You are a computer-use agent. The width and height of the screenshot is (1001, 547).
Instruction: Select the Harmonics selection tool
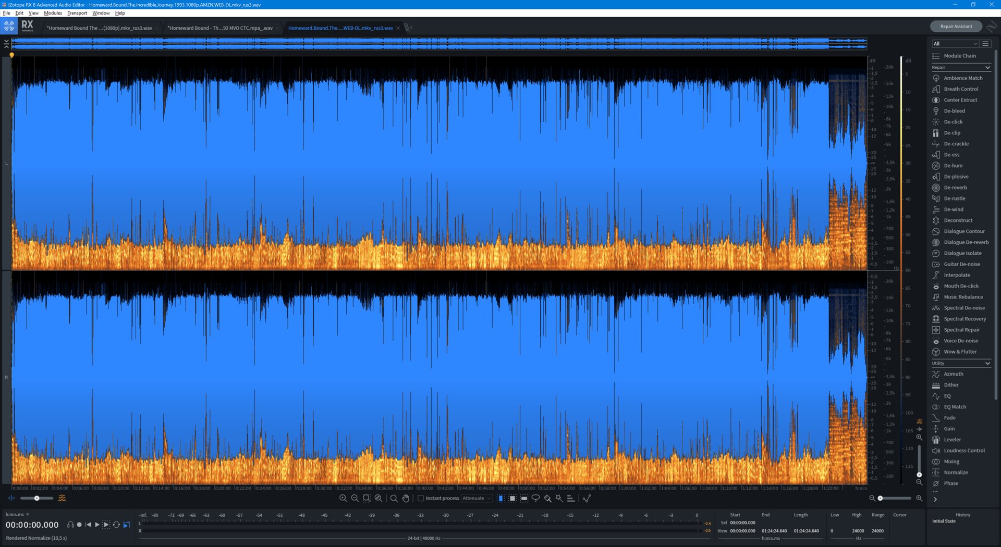pyautogui.click(x=571, y=499)
